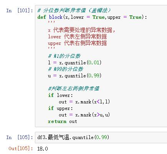The height and width of the screenshot is (154, 167).
Task: Click inside the df3.最低气温.quantile(0.99) cell
Action: (101, 138)
